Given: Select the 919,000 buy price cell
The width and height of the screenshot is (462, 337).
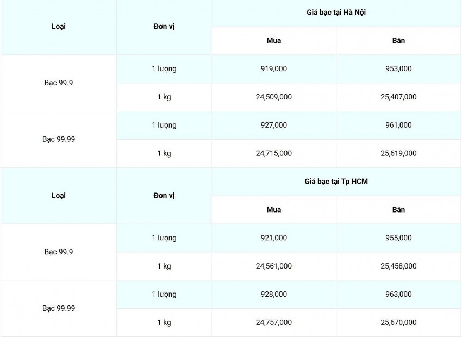Looking at the screenshot, I should [x=274, y=68].
